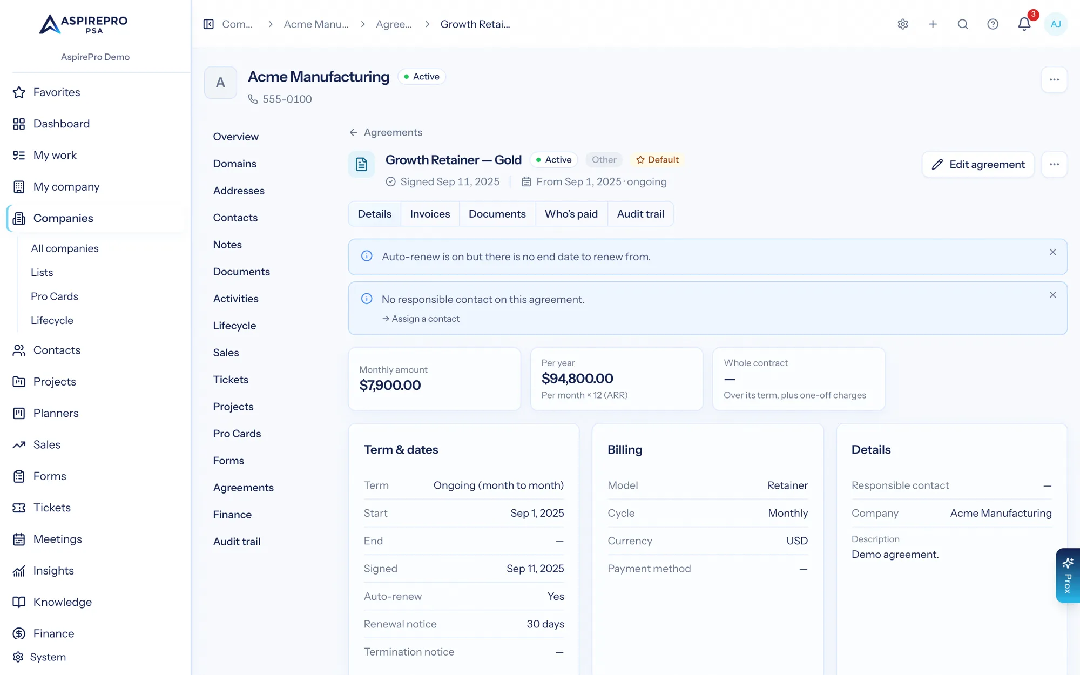Screen dimensions: 1080x675
Task: Select the Details tab
Action: click(374, 214)
